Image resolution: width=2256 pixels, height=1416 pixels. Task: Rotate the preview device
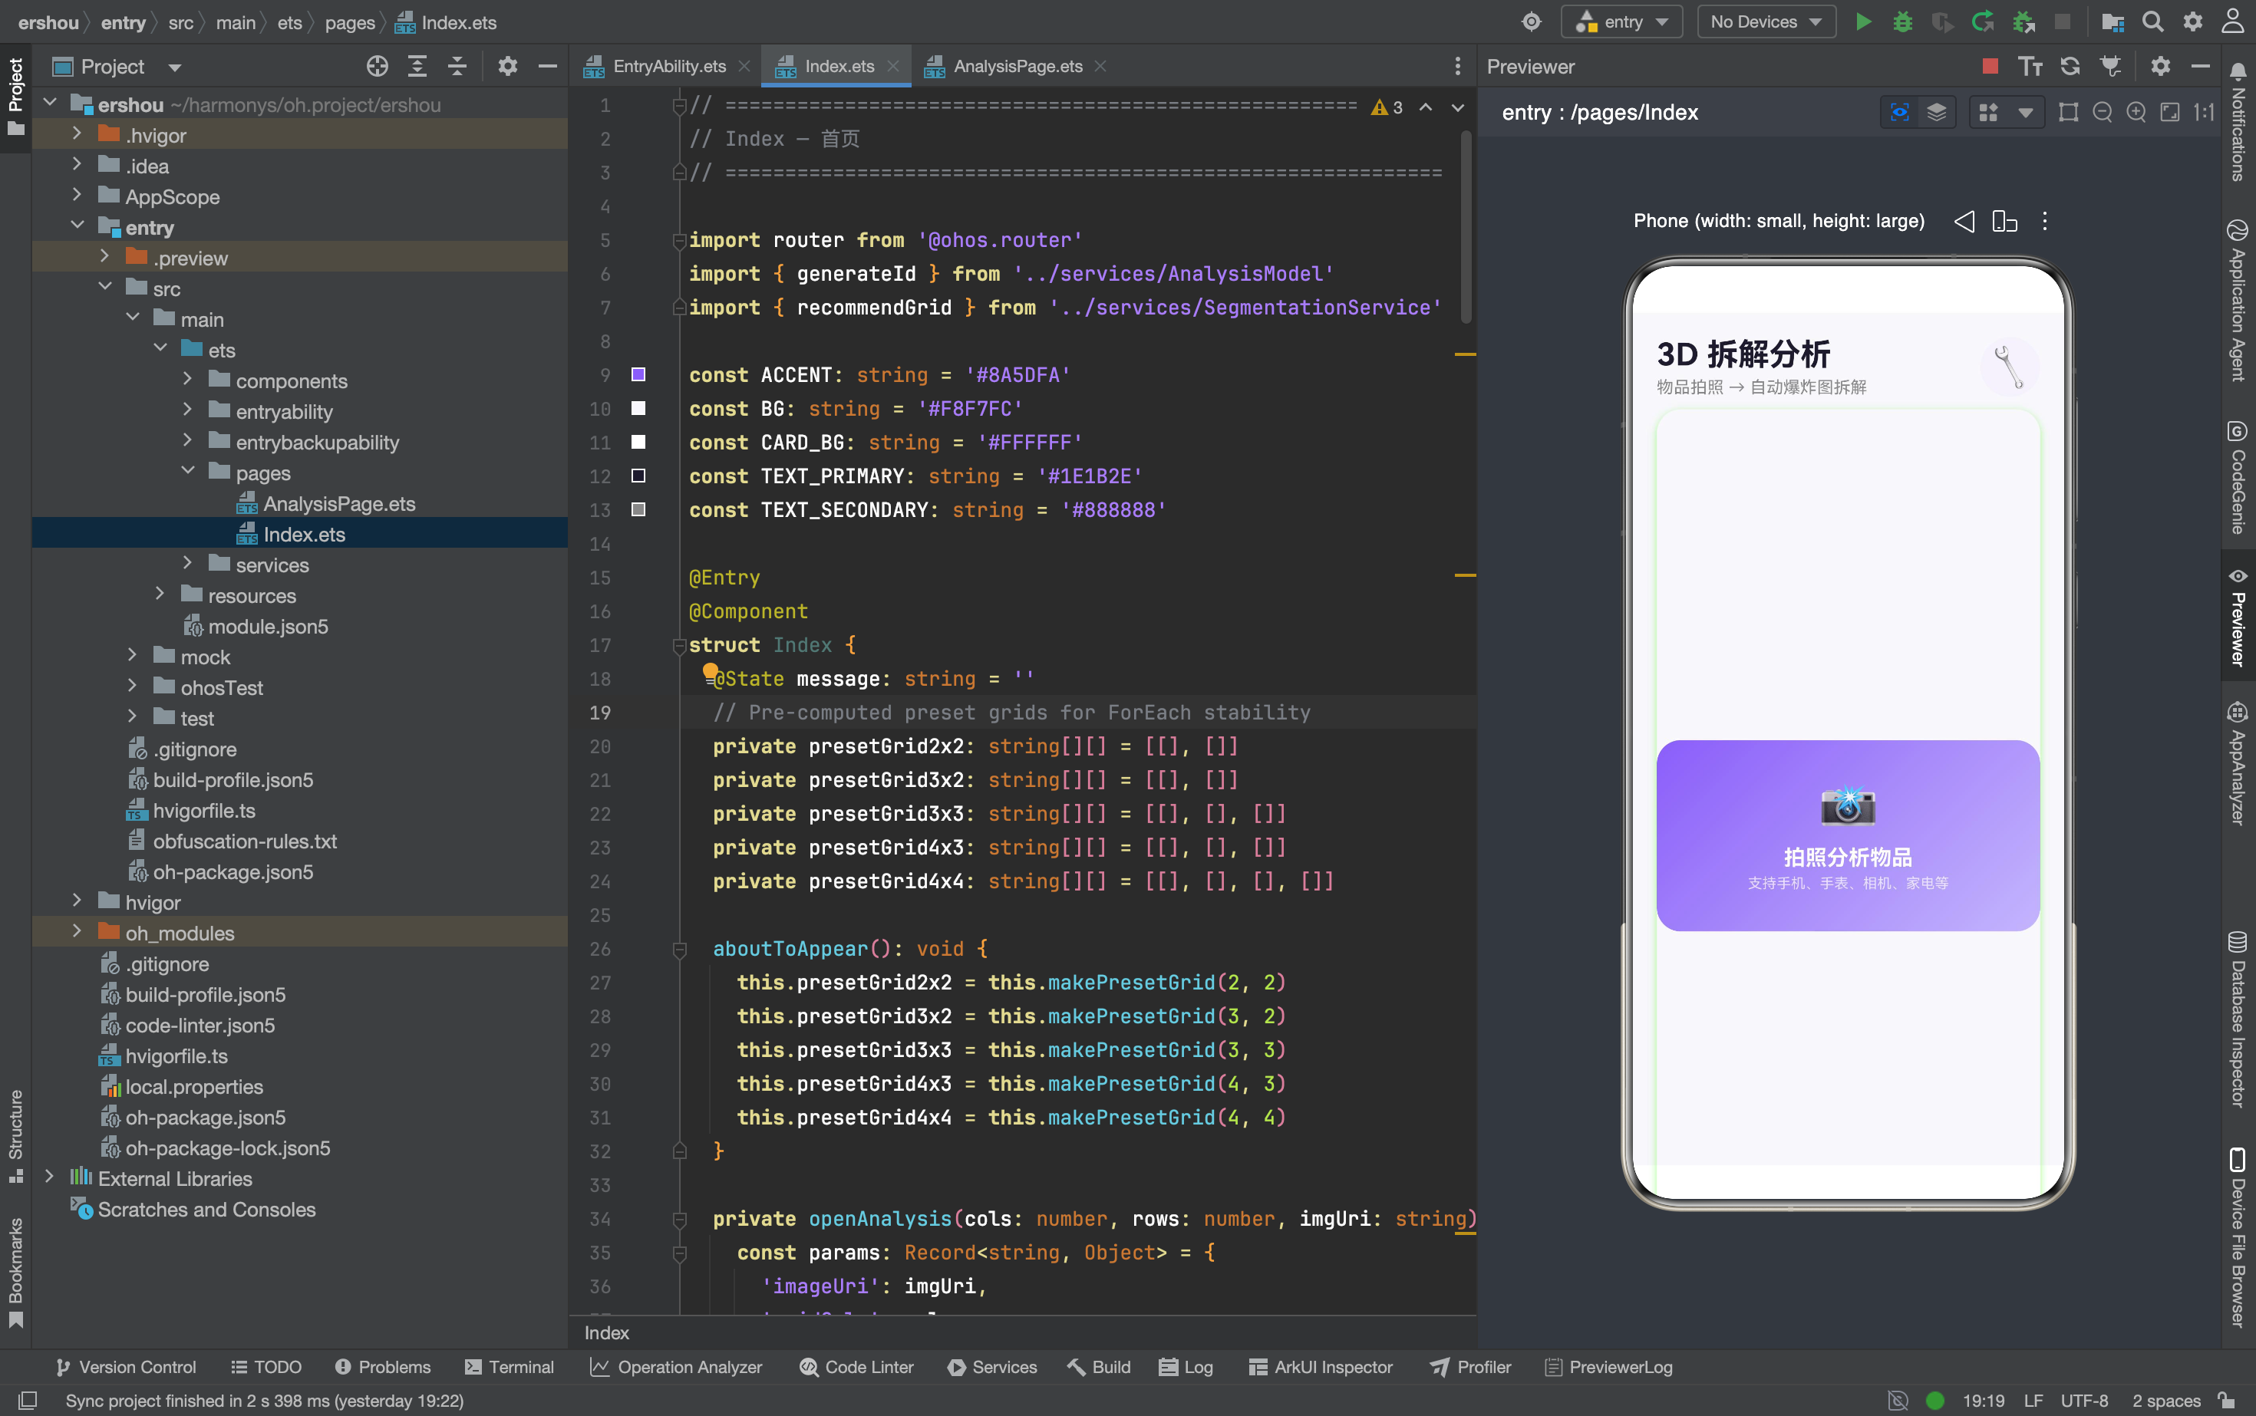tap(2005, 221)
